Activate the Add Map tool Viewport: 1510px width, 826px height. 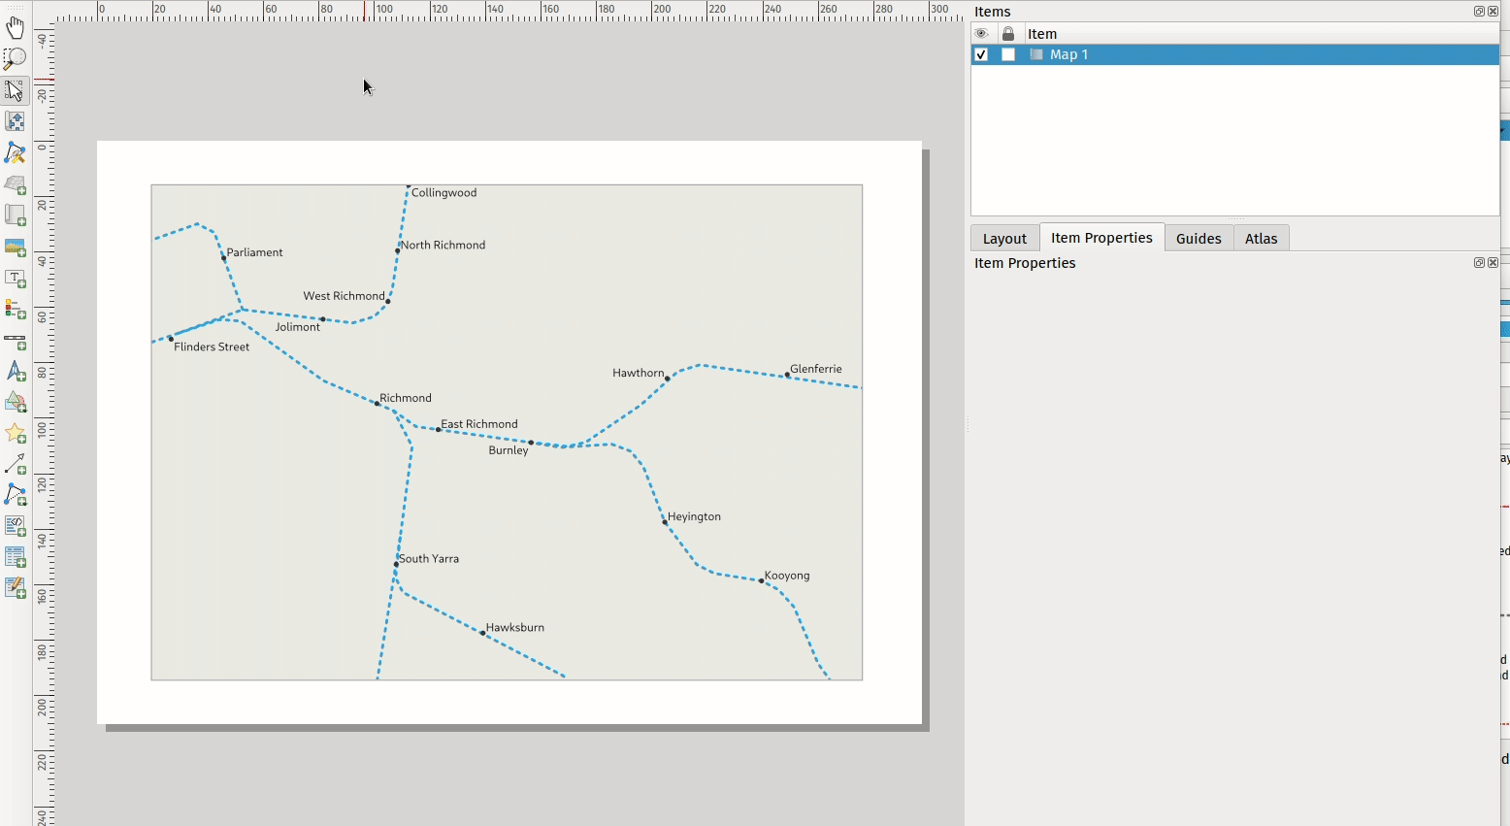tap(15, 184)
